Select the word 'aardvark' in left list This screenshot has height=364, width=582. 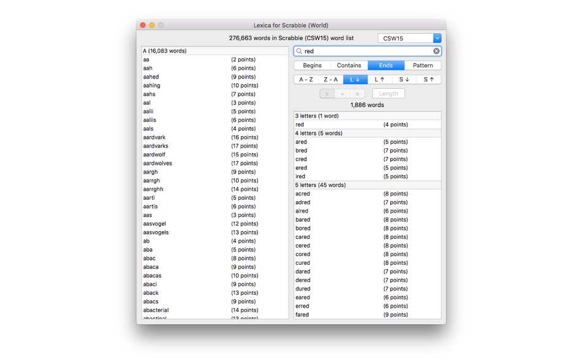click(x=154, y=137)
